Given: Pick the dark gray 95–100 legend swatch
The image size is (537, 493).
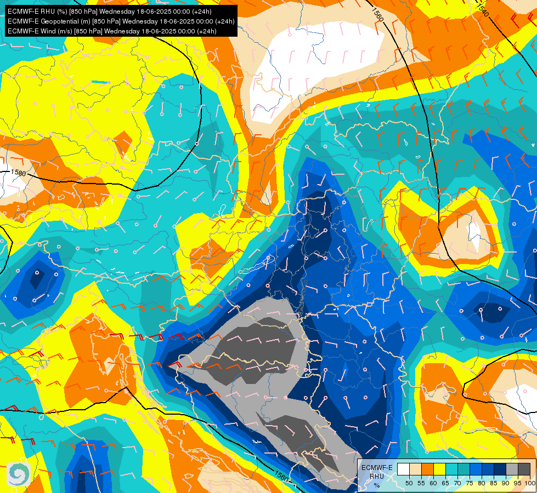Looking at the screenshot, I should click(524, 469).
